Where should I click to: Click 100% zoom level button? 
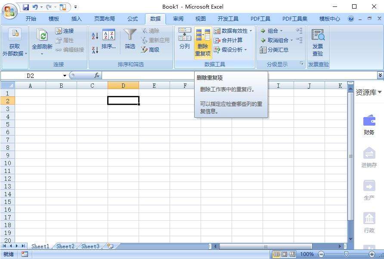pos(307,254)
